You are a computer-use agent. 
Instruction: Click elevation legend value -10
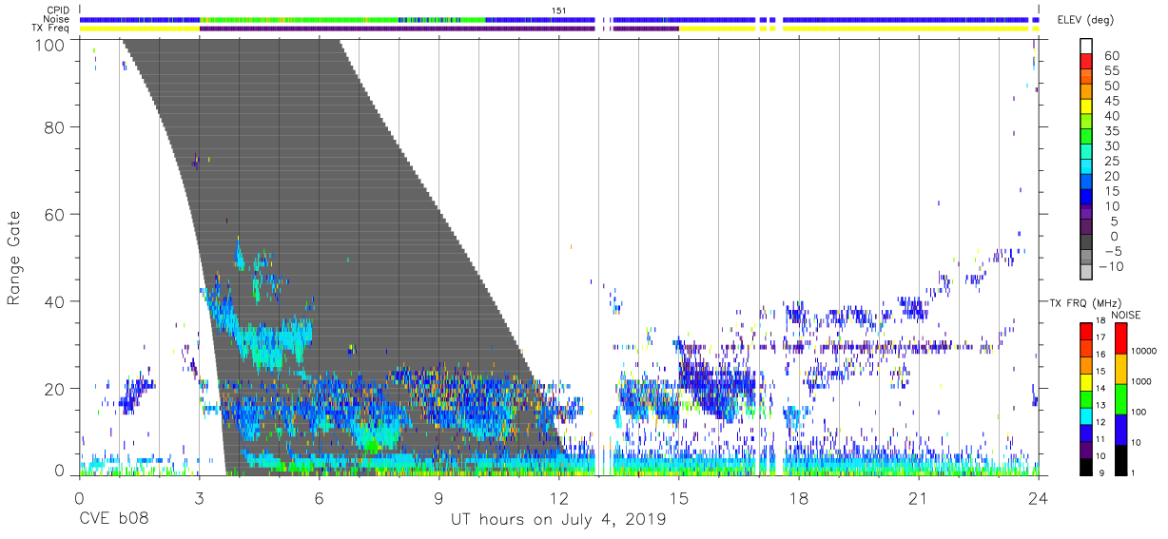1113,267
